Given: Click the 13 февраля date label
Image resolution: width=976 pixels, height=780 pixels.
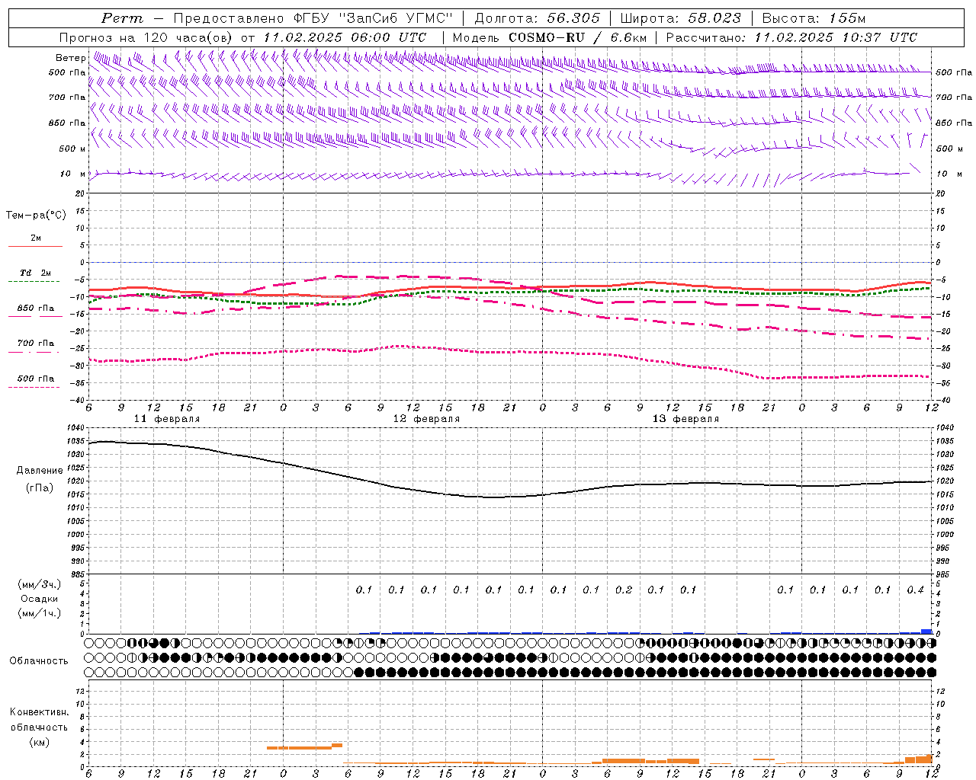Looking at the screenshot, I should point(685,419).
